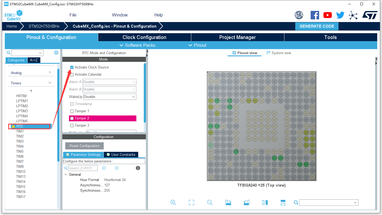Select HRTIM in the timers list
Screen dimensions: 382x215
(x=21, y=96)
